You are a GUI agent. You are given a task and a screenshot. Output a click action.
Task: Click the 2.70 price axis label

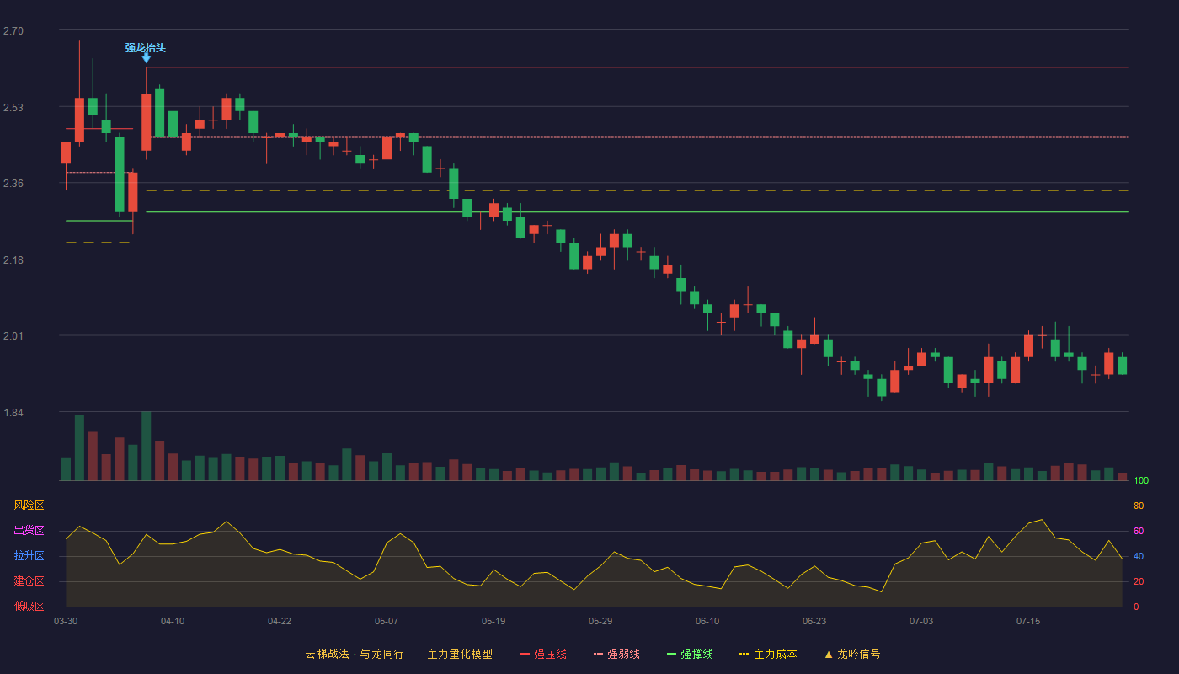click(x=13, y=31)
